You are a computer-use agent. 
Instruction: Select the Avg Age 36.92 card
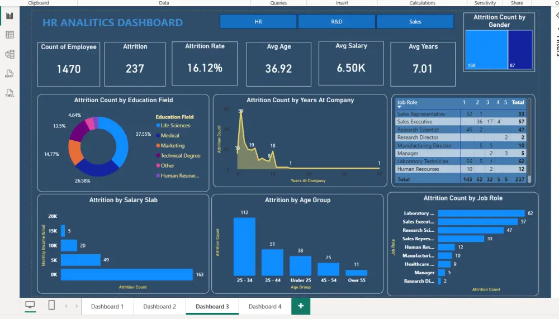click(x=278, y=64)
